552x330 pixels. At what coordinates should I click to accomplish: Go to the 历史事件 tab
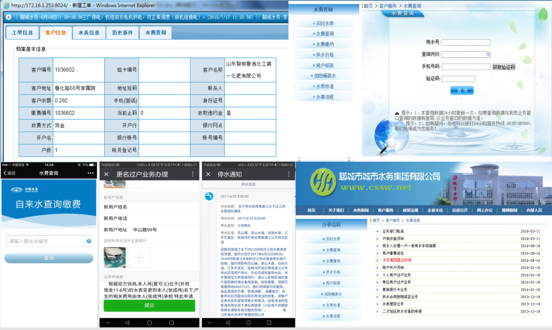122,33
